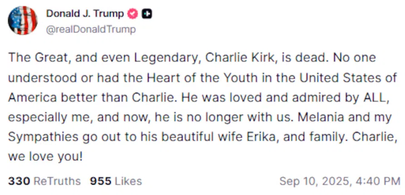Click the number 955 in the stats
Viewport: 405px width, 195px height.
point(100,181)
